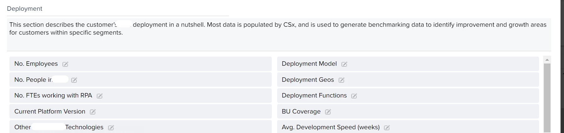Click the No. Employees field row
Screen dimensions: 564x133
point(140,64)
